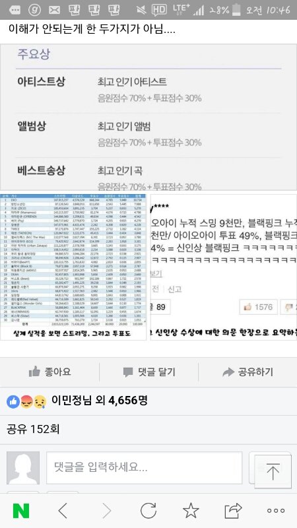Screen dimensions: 297x528
Task: Open the mail notification icon in status bar
Action: (x=54, y=10)
